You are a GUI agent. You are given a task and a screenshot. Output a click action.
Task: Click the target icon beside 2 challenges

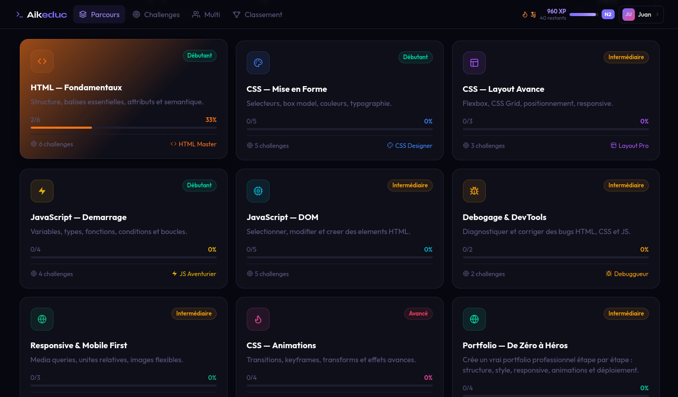pos(466,274)
